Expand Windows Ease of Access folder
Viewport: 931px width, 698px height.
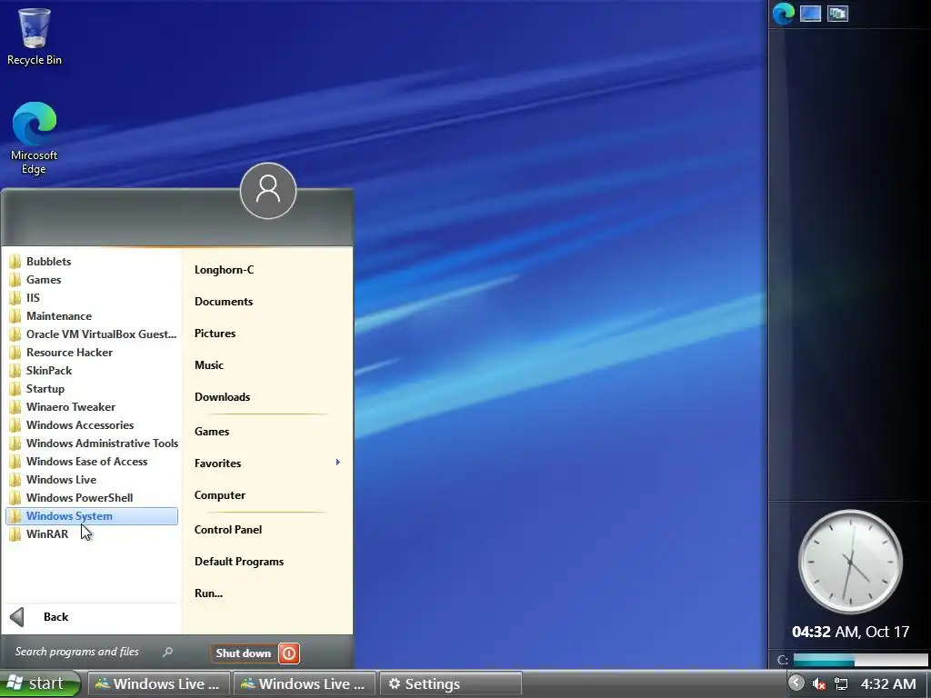tap(92, 462)
